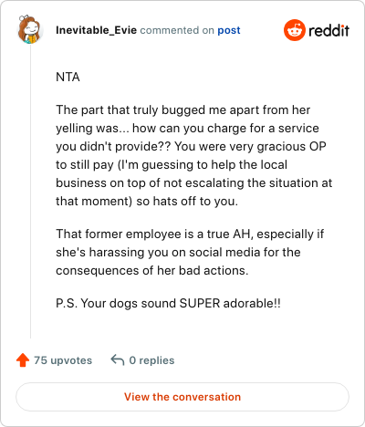
Task: Click the line "yelling was... how can you charge"
Action: (x=187, y=129)
